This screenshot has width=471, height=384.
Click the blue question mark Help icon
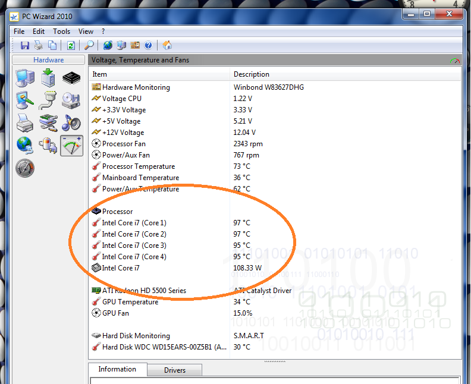pyautogui.click(x=149, y=45)
